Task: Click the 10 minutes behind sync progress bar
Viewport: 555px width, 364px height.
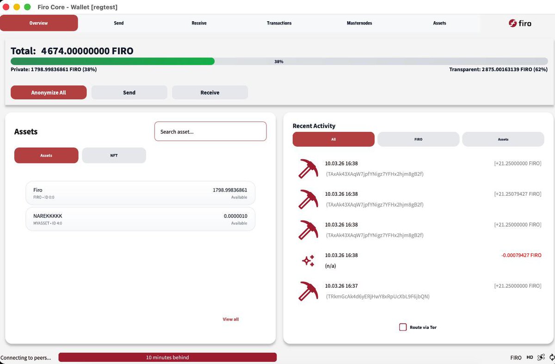Action: 167,358
